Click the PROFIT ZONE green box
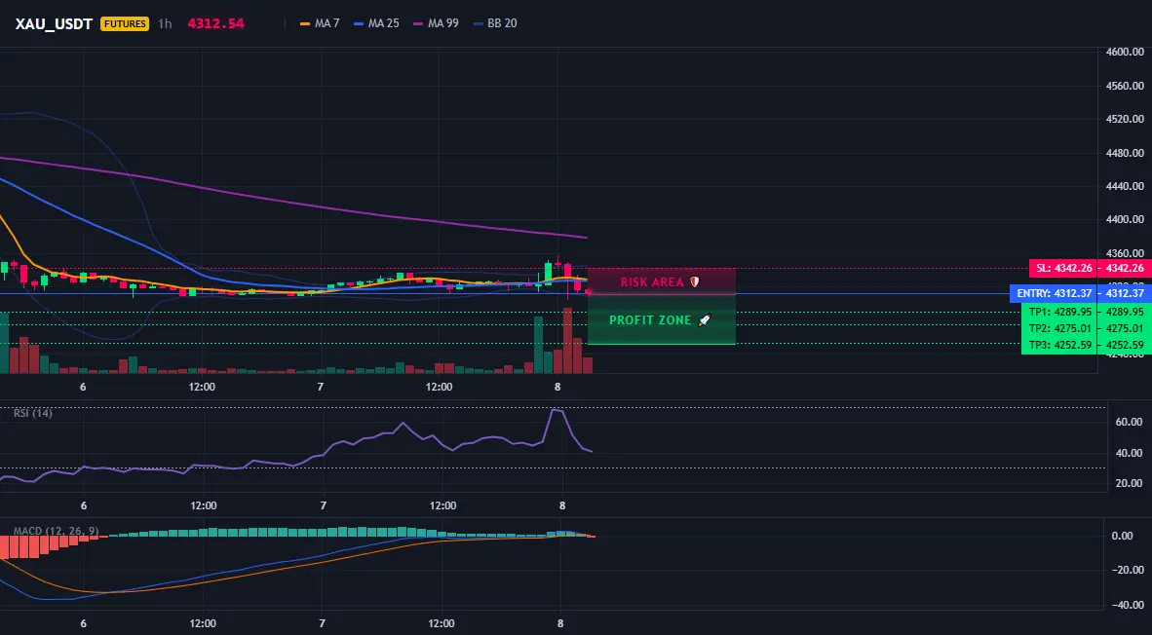This screenshot has height=635, width=1152. 661,319
